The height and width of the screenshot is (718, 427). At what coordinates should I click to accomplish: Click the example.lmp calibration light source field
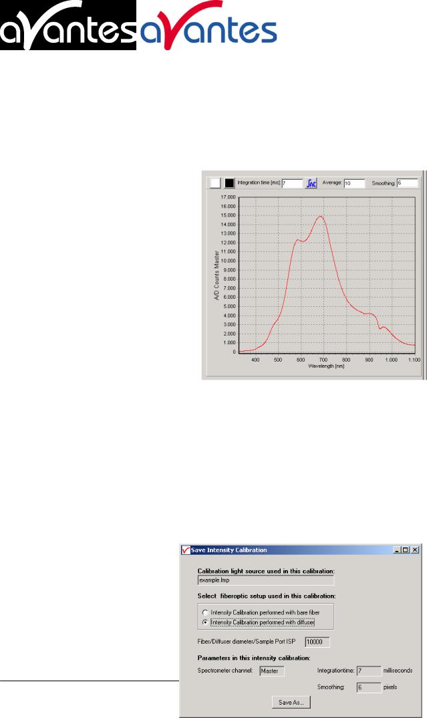(x=266, y=580)
